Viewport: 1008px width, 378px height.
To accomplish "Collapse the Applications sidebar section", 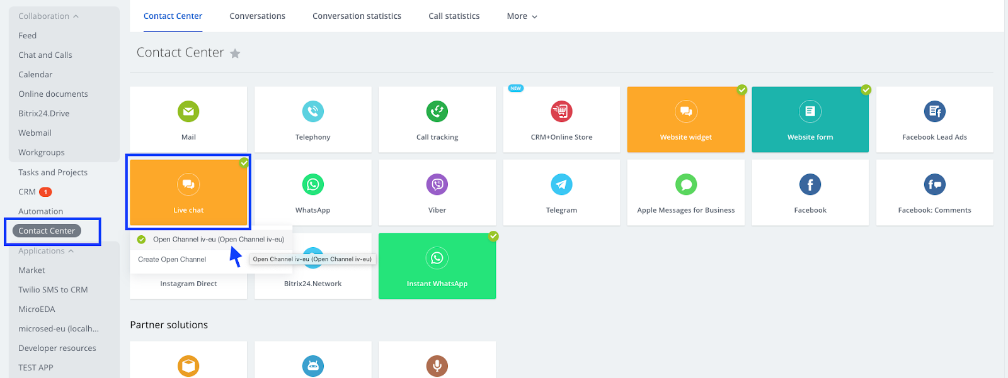I will coord(46,251).
